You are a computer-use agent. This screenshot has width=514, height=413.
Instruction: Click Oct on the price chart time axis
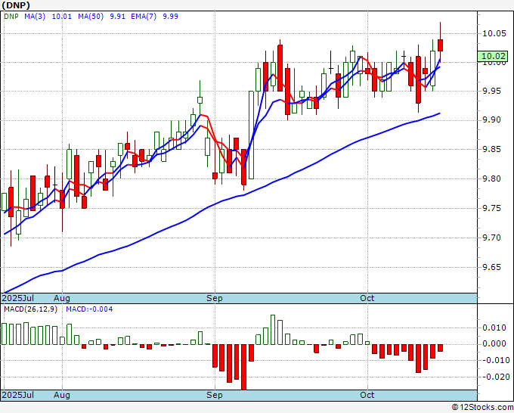click(367, 298)
